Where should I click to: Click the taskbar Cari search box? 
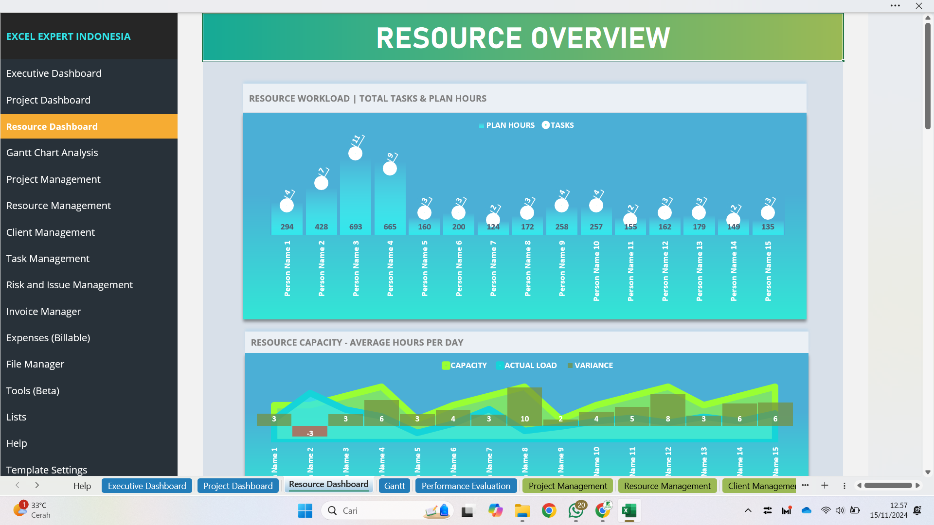(x=379, y=510)
